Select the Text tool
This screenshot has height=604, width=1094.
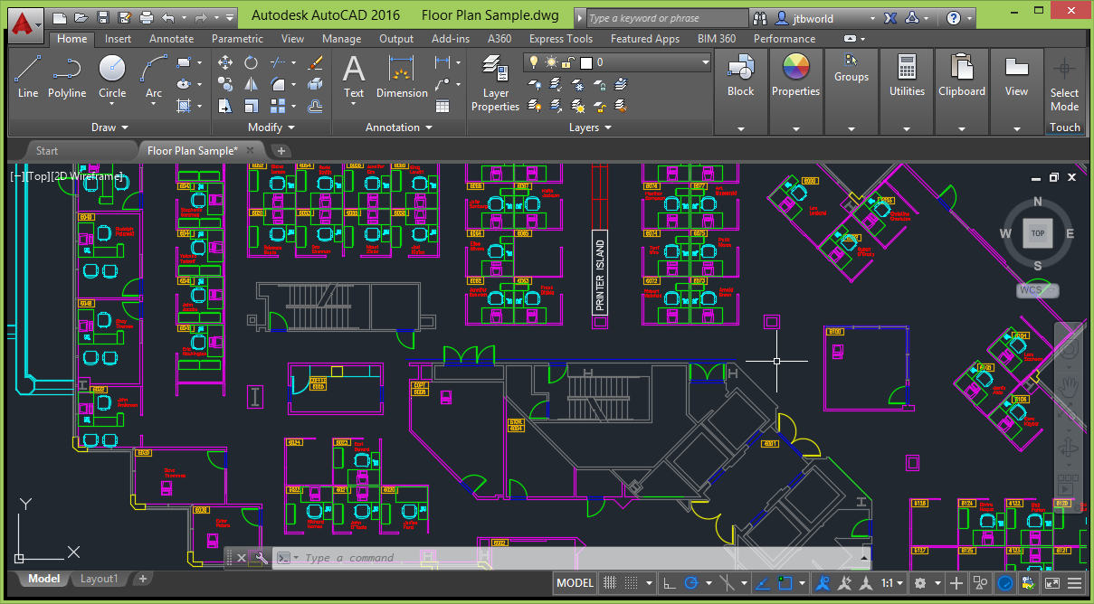pos(353,77)
